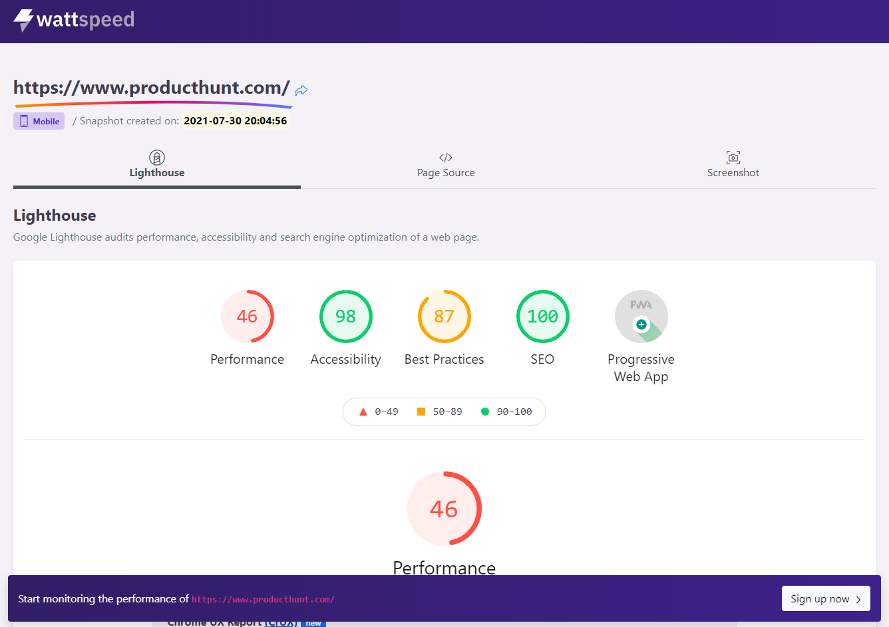The image size is (889, 627).
Task: Click the orange square 50–89 legend entry
Action: 439,412
